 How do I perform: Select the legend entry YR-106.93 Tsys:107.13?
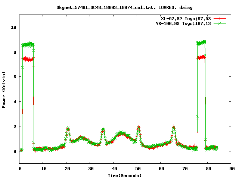point(183,23)
